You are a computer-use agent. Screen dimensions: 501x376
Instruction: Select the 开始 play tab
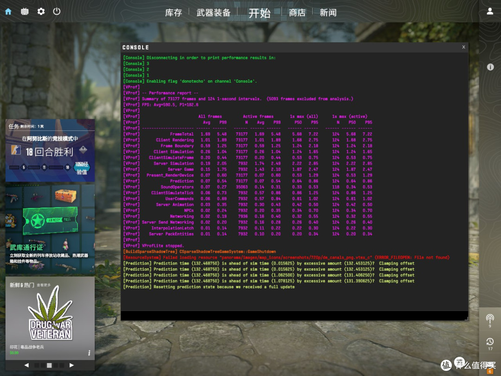pos(259,13)
